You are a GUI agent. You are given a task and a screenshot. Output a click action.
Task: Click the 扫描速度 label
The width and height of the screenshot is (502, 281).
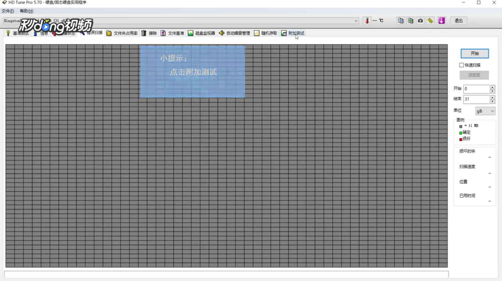point(467,167)
